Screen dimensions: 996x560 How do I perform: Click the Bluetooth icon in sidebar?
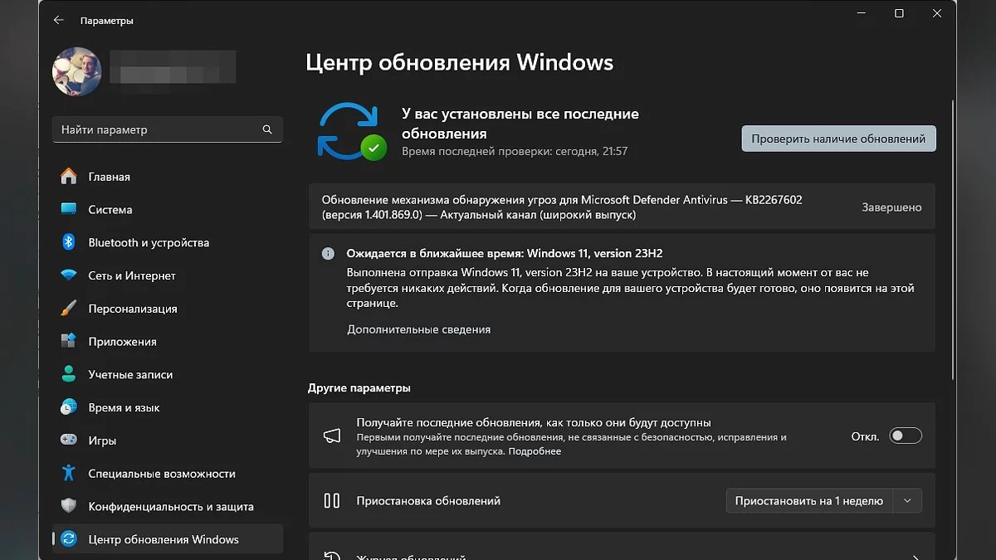tap(69, 242)
